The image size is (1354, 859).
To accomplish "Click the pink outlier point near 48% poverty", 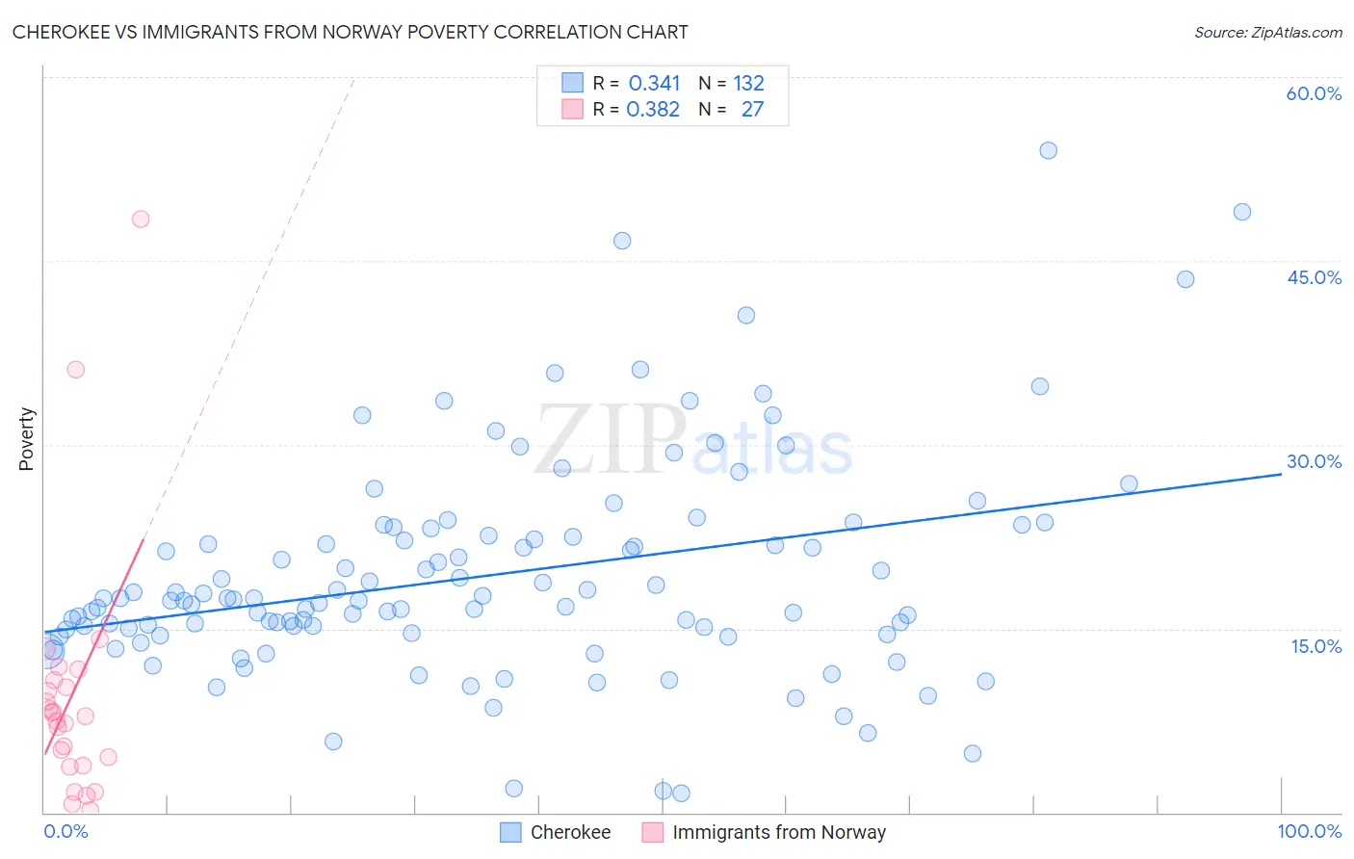I will (141, 219).
